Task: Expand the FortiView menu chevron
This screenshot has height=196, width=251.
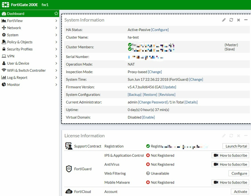Action: (x=56, y=21)
